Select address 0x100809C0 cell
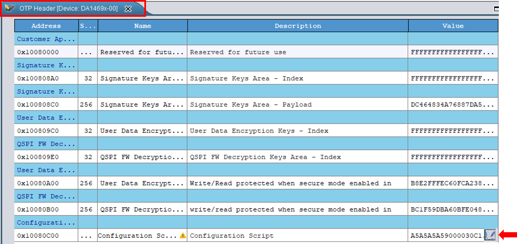Viewport: 517px width, 244px height. [x=46, y=131]
